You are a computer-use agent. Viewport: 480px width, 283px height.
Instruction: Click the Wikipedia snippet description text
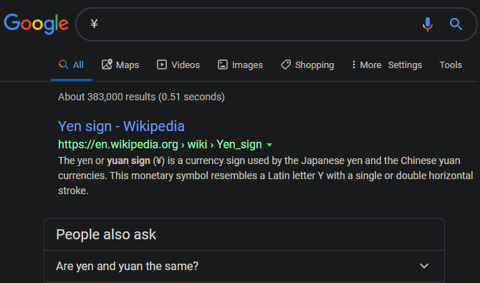click(x=265, y=176)
